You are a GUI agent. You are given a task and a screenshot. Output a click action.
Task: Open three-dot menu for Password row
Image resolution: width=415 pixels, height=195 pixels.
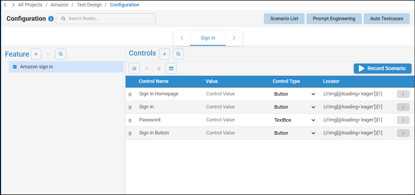click(x=403, y=120)
